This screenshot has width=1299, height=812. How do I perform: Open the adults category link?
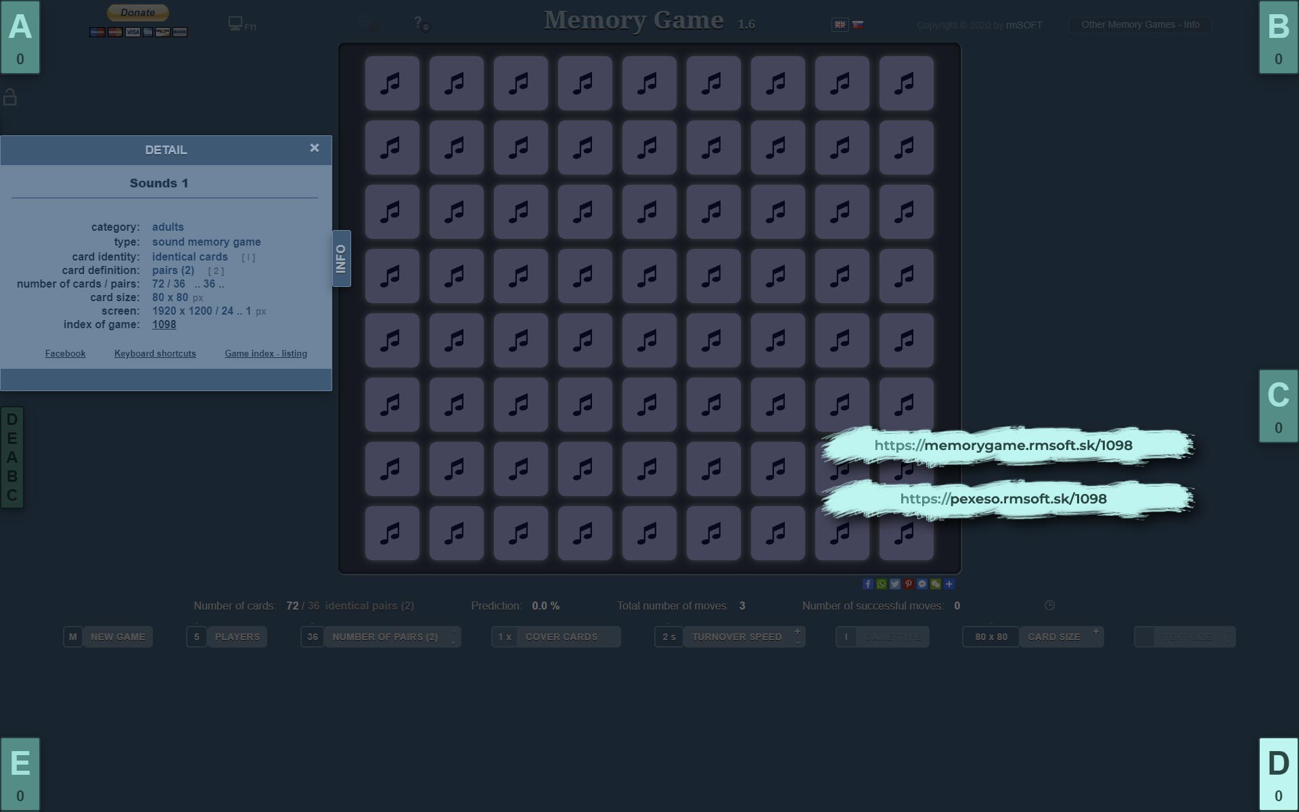coord(168,227)
